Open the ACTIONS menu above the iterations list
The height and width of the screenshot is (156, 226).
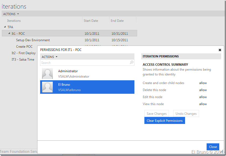tap(11, 14)
